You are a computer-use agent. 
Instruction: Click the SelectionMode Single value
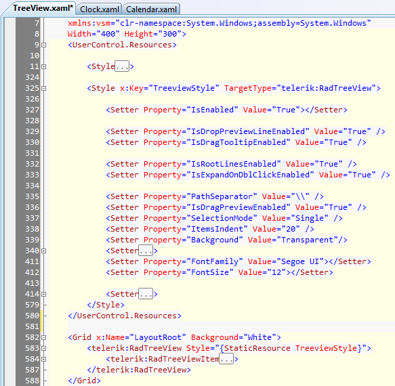[x=310, y=218]
